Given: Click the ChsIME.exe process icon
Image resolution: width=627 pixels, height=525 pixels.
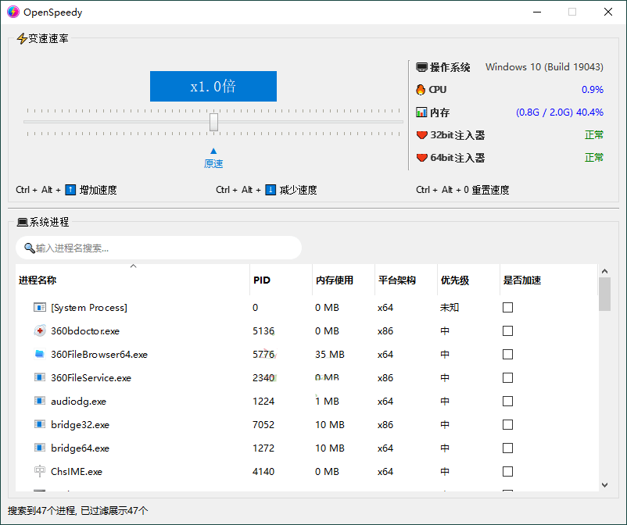Looking at the screenshot, I should click(40, 471).
